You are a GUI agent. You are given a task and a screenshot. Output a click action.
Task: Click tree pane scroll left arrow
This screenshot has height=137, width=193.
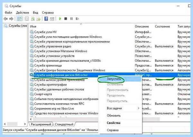click(5, 124)
